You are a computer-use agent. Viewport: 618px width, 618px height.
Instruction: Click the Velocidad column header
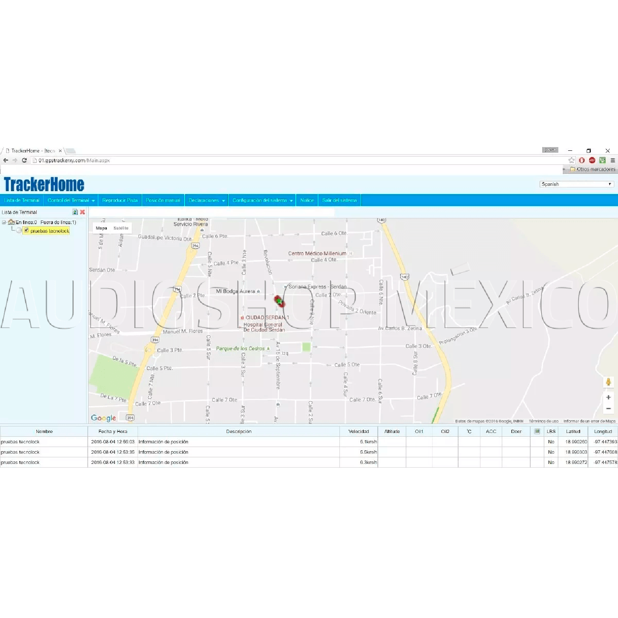point(358,431)
